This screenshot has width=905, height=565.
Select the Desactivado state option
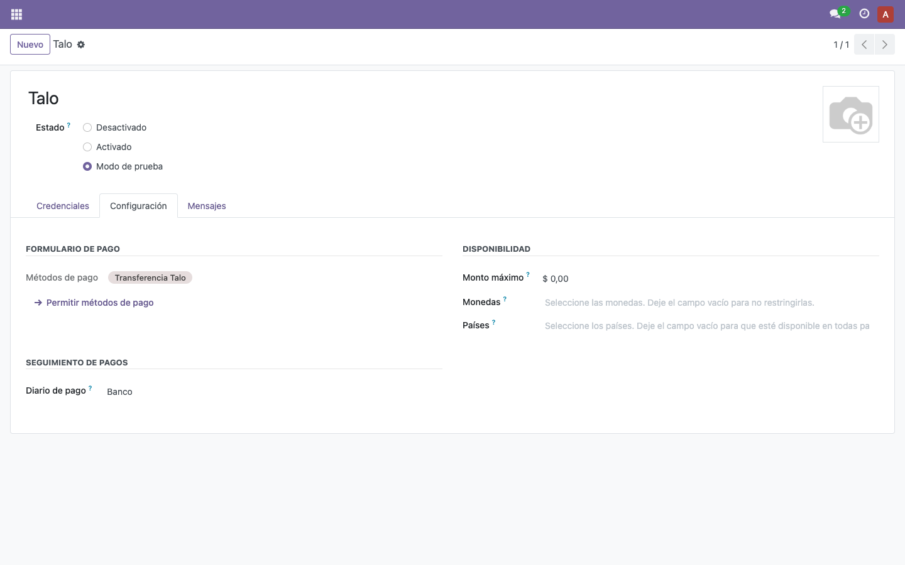click(x=87, y=127)
